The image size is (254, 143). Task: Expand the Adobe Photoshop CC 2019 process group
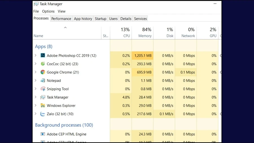click(36, 55)
